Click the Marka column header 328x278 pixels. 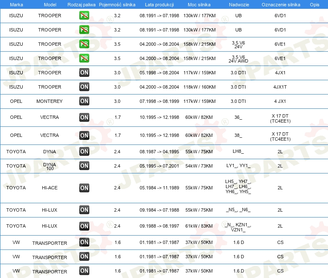pos(16,5)
